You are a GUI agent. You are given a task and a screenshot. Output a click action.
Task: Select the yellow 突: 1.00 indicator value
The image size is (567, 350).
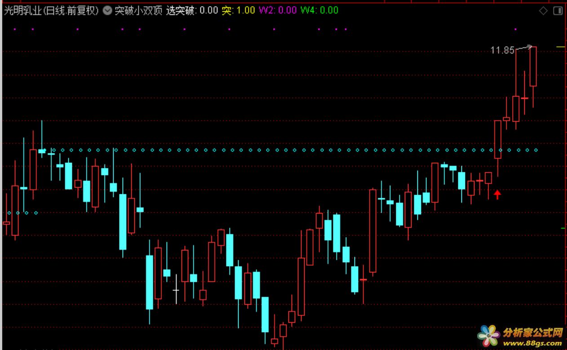coord(239,11)
